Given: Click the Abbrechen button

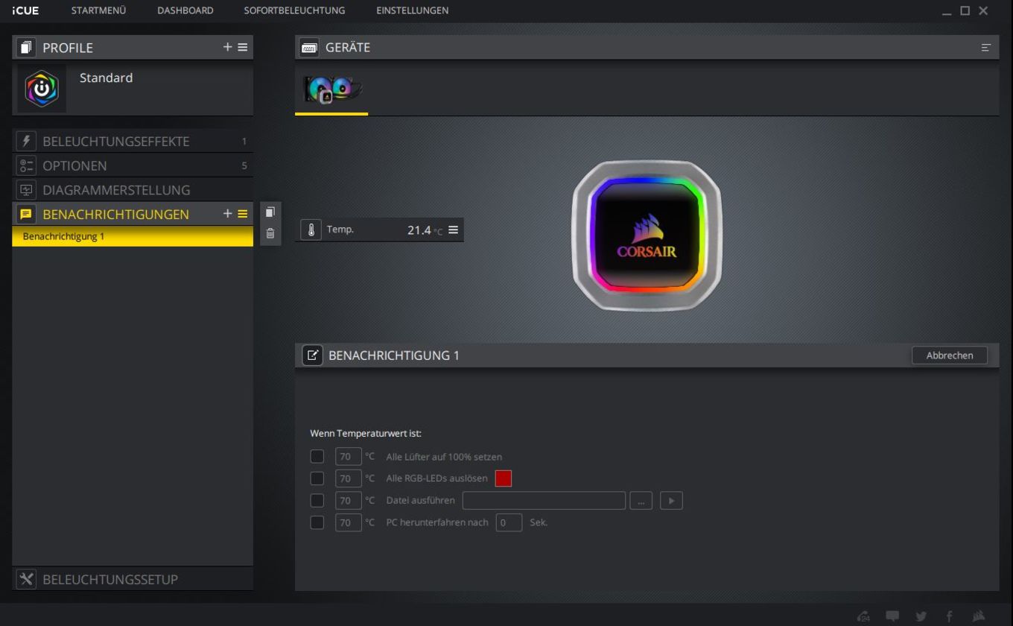Looking at the screenshot, I should point(950,355).
